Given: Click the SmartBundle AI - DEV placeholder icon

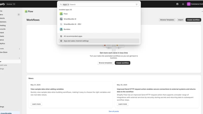Looking at the screenshot, I should [x=61, y=24].
